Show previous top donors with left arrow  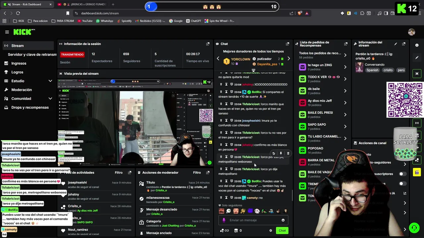point(218,59)
